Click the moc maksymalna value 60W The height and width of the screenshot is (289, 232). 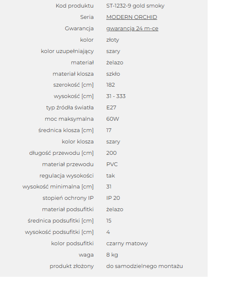(113, 119)
